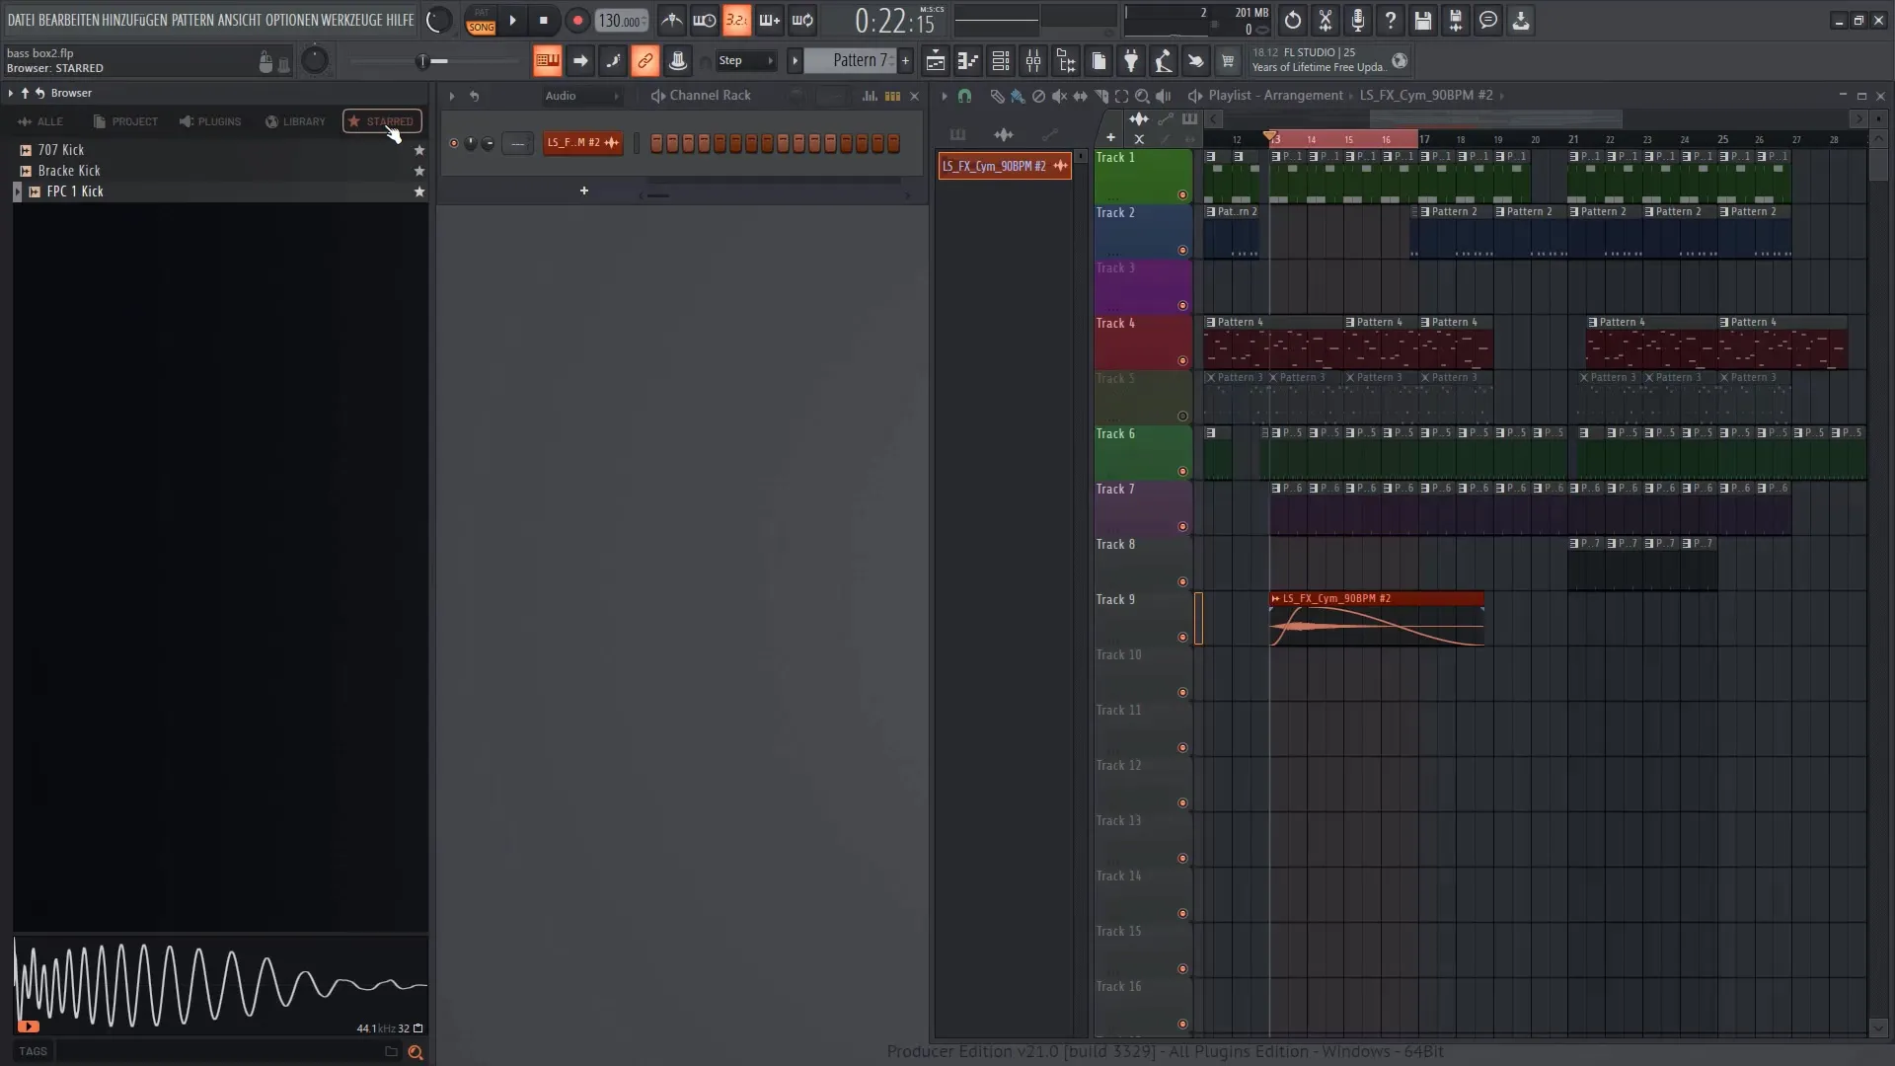Select the STARRED browser tab
Image resolution: width=1895 pixels, height=1066 pixels.
(x=382, y=121)
